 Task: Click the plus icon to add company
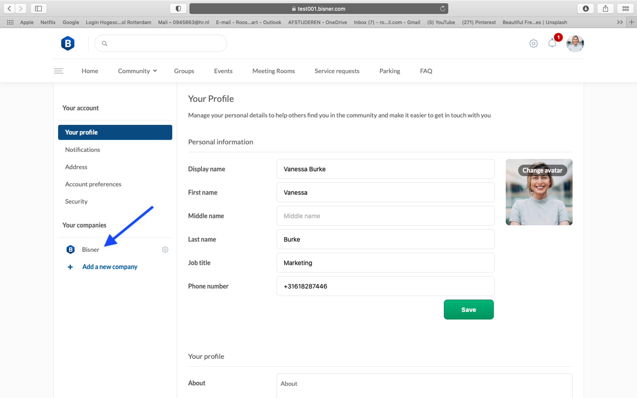[70, 267]
